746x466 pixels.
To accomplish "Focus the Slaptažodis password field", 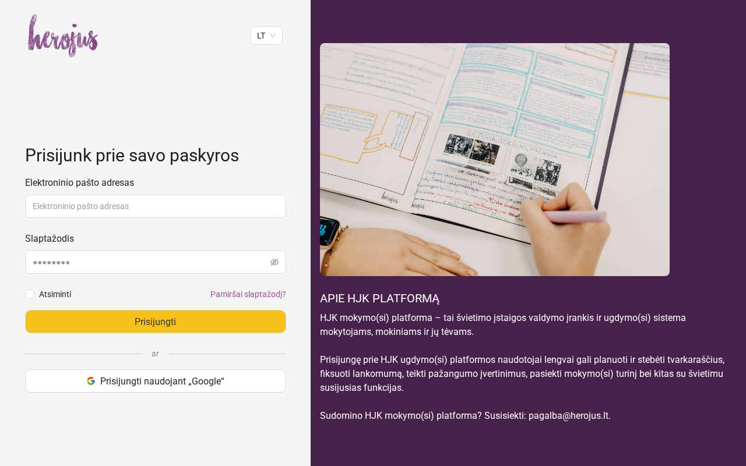I will [x=156, y=262].
